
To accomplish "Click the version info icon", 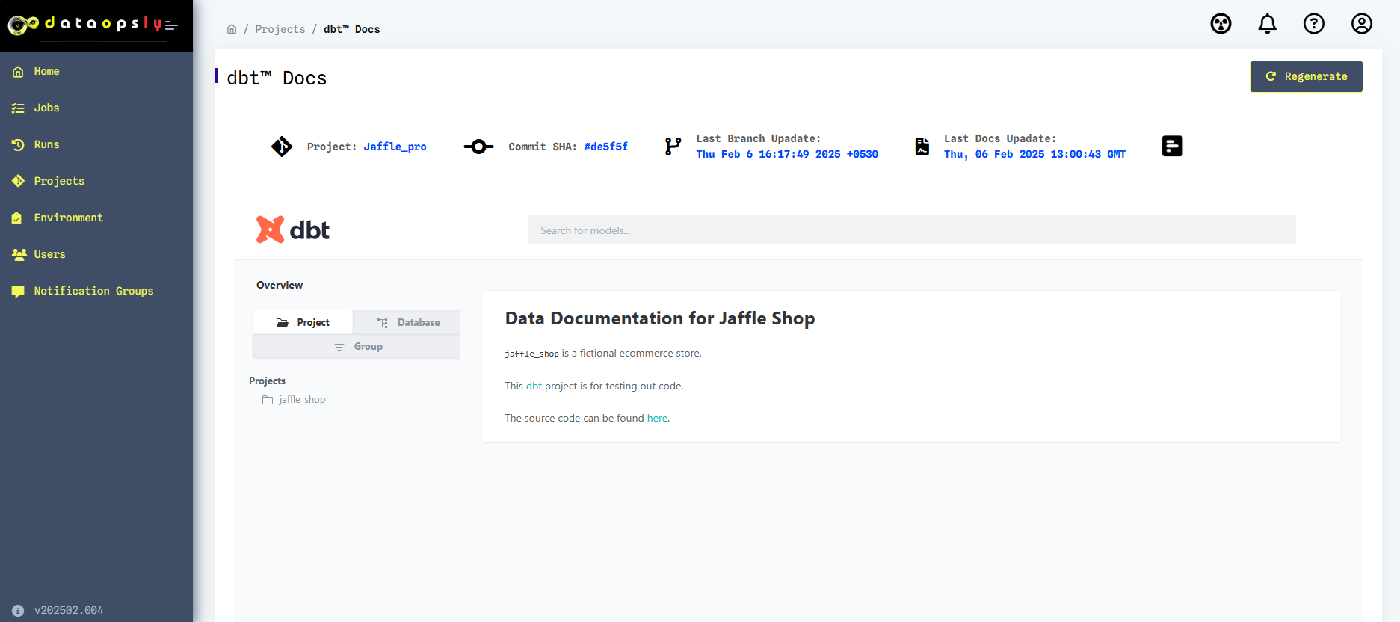I will click(18, 610).
